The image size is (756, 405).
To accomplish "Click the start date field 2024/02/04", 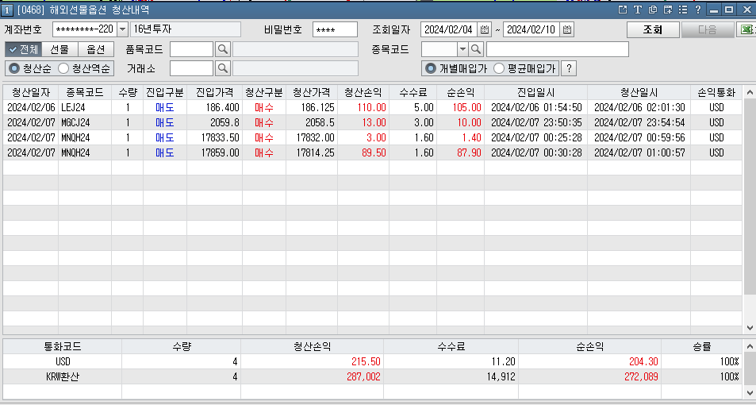I will click(x=449, y=29).
